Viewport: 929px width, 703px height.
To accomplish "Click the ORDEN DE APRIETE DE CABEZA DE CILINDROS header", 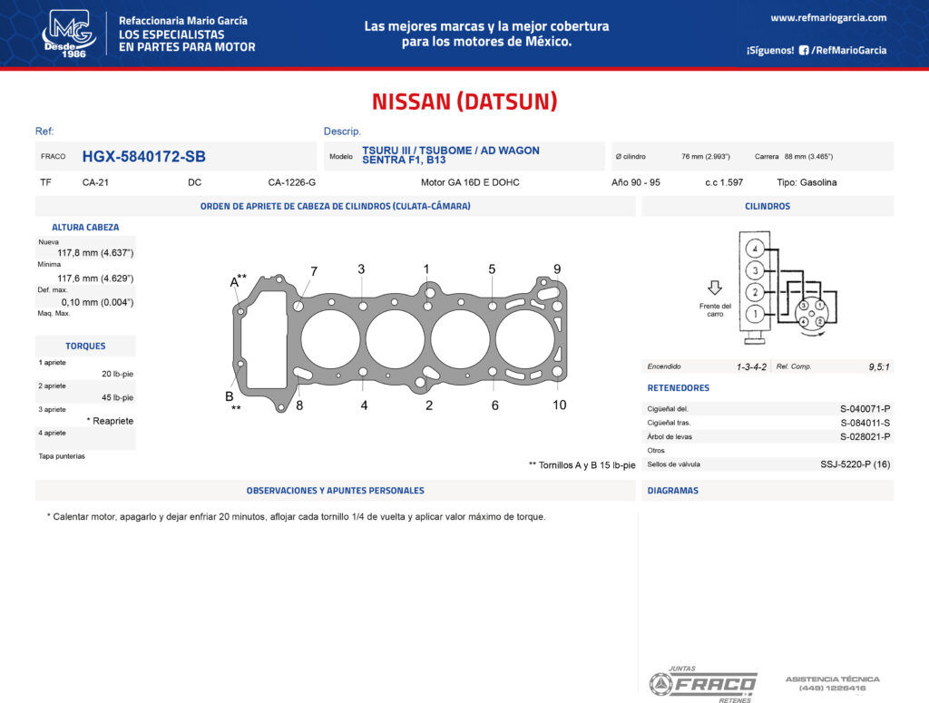I will [x=336, y=206].
